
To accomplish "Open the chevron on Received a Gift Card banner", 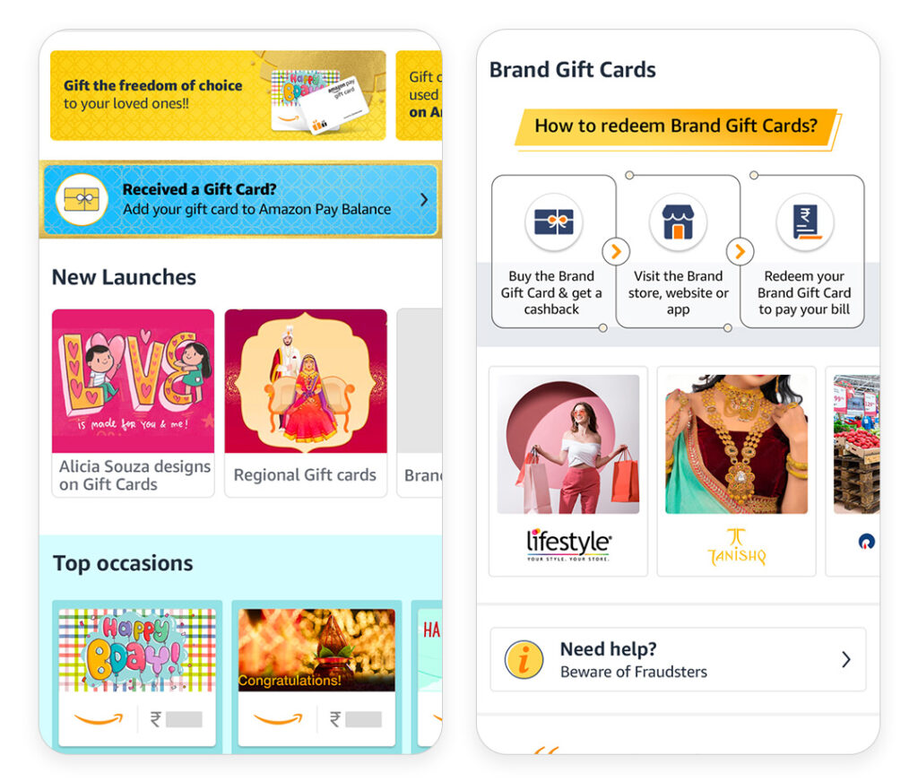I will pos(424,200).
